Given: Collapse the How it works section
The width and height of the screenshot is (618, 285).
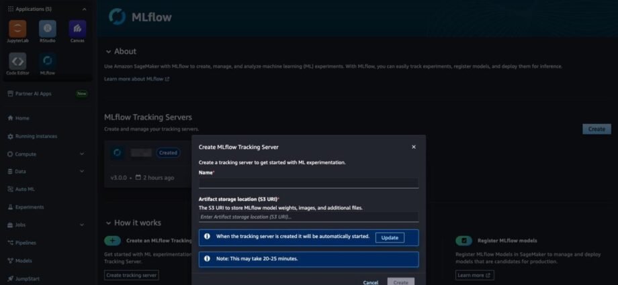Looking at the screenshot, I should pyautogui.click(x=108, y=223).
